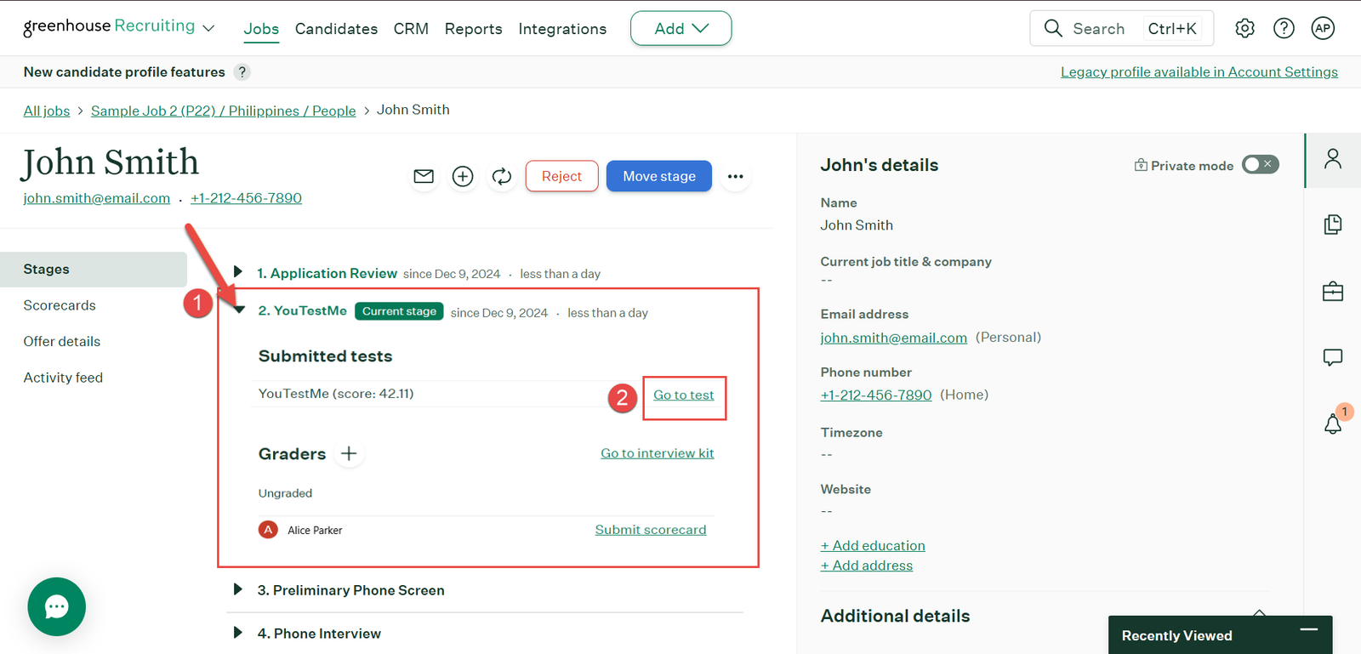1361x654 pixels.
Task: Open the notifications bell in sidebar
Action: tap(1333, 423)
